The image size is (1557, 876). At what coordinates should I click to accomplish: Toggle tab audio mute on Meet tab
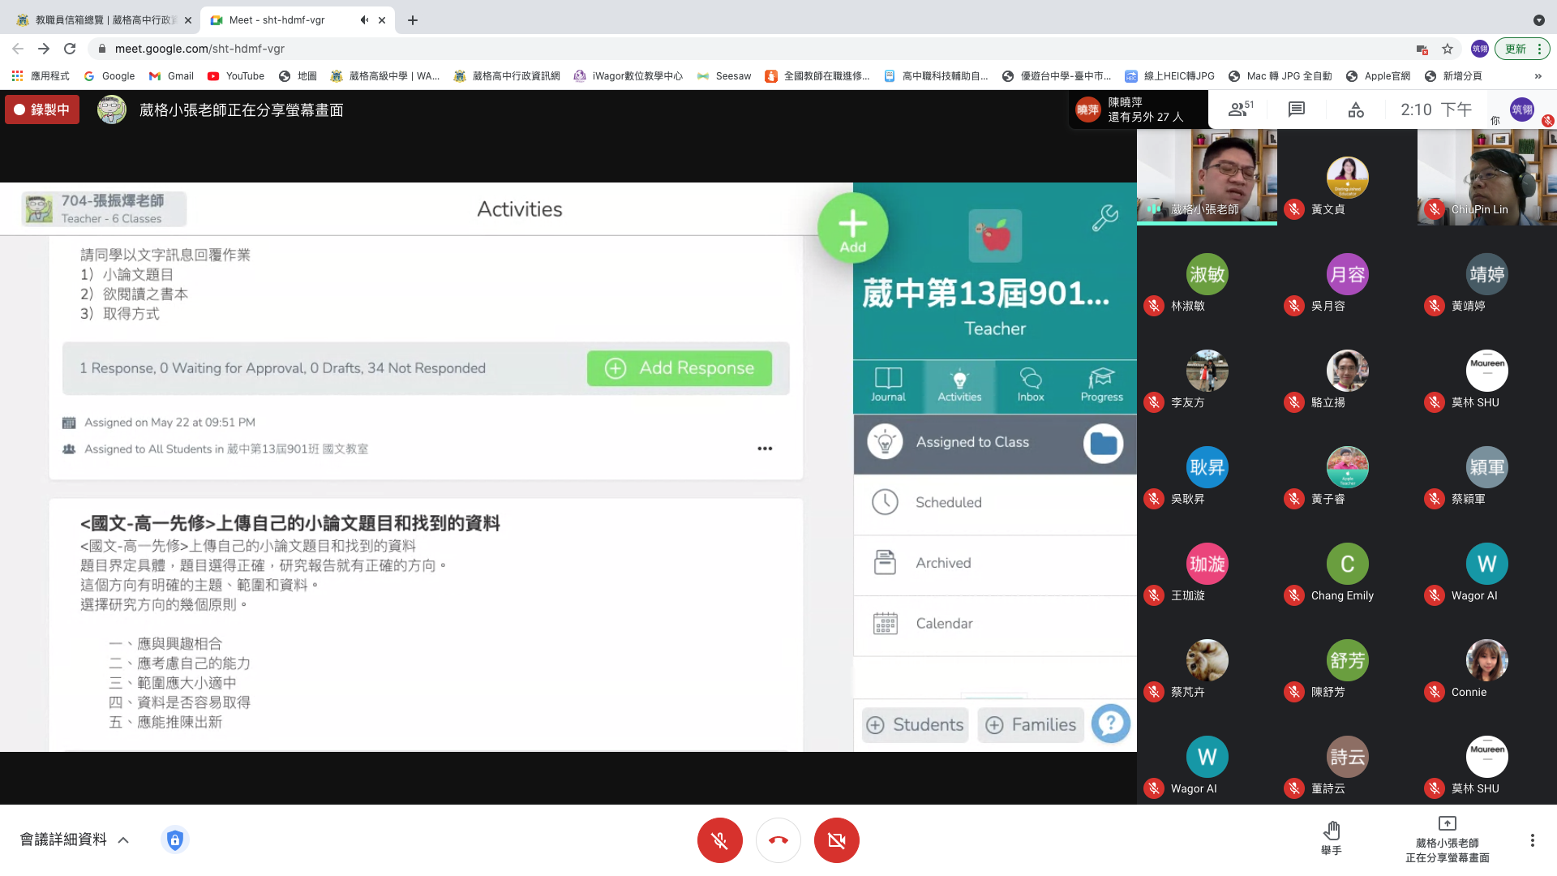tap(364, 20)
